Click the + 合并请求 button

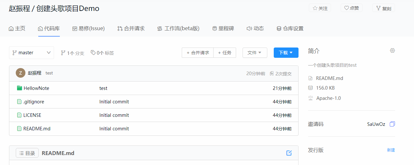click(x=198, y=53)
